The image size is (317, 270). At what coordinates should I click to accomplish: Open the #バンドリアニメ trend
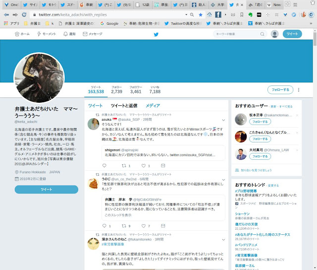click(x=246, y=245)
